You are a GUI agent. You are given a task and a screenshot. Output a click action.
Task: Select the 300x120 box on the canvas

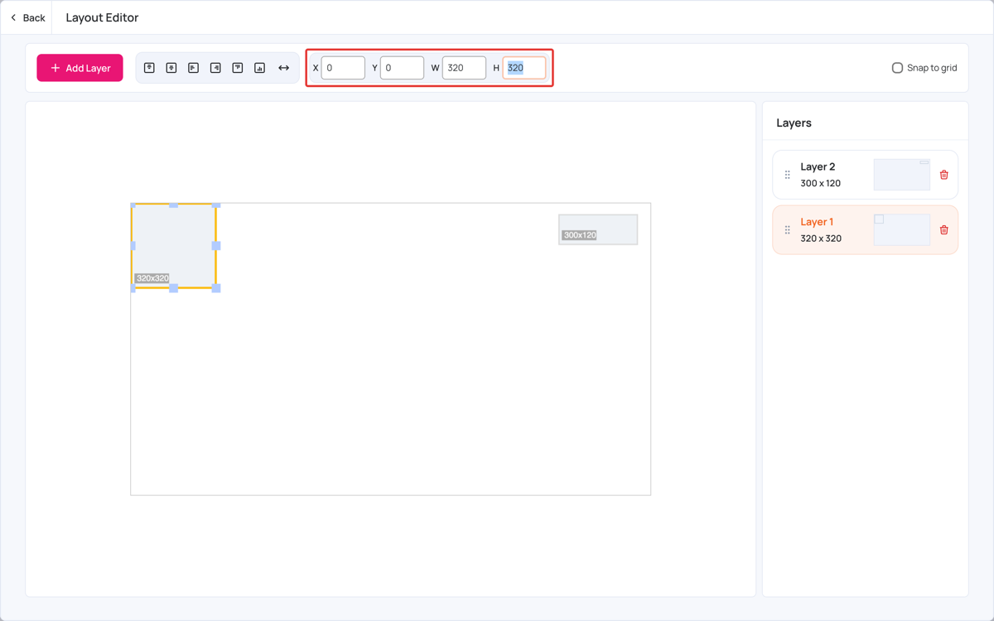pos(598,229)
